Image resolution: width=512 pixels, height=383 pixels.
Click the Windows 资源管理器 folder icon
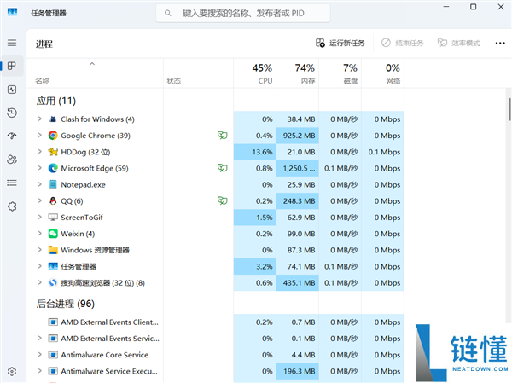[x=53, y=250]
